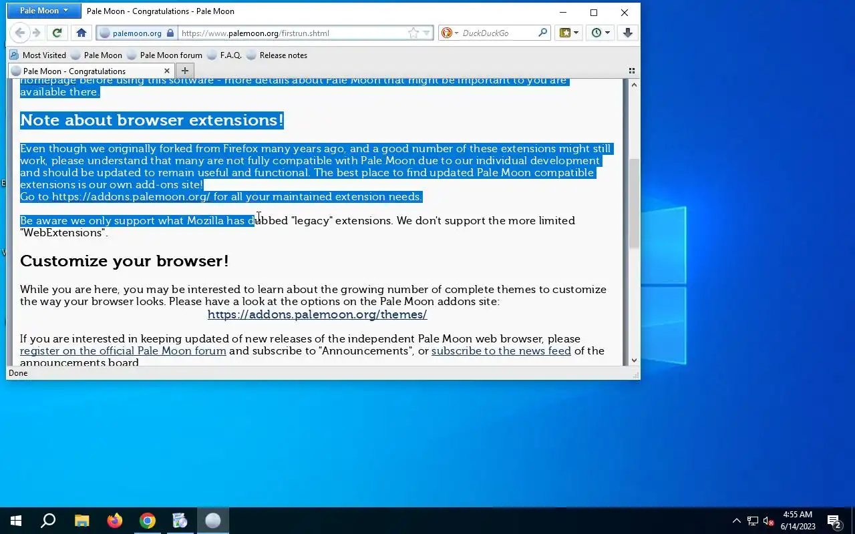Image resolution: width=855 pixels, height=534 pixels.
Task: Go to the home page
Action: (x=81, y=33)
